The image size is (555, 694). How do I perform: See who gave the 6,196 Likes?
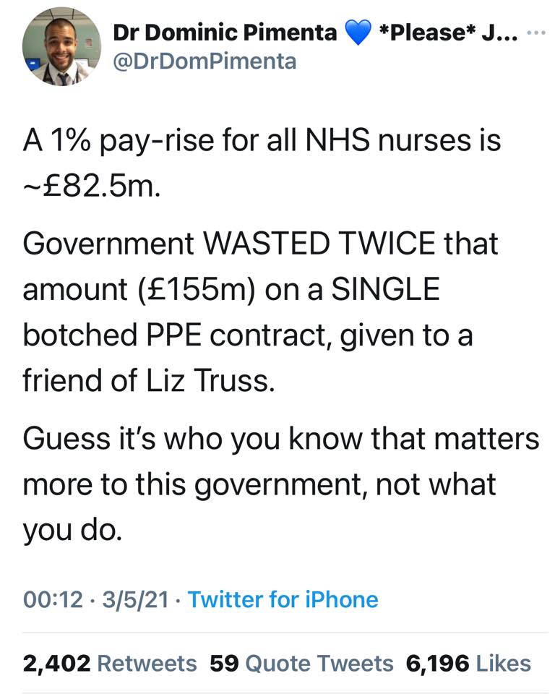(468, 663)
